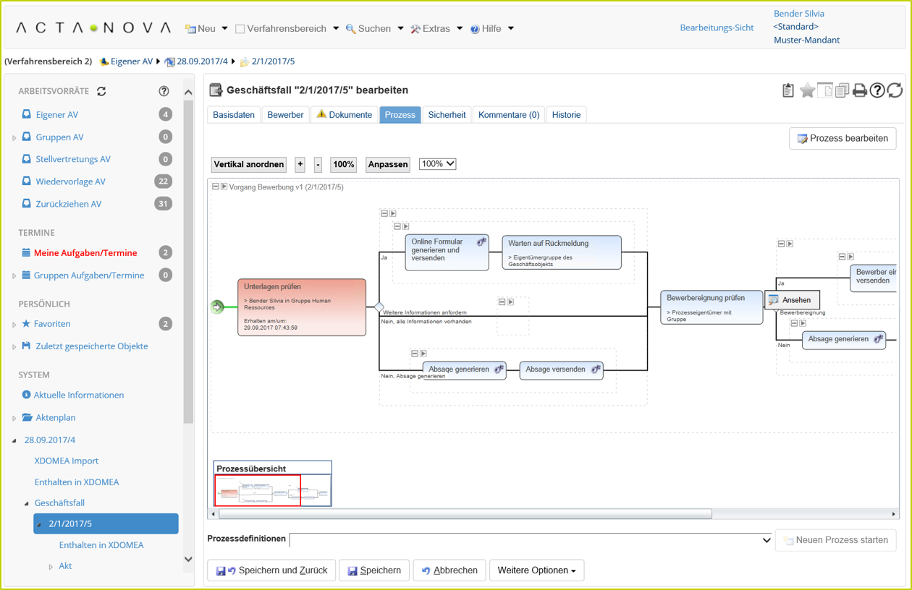Open the zoom percentage combo box

coord(437,164)
